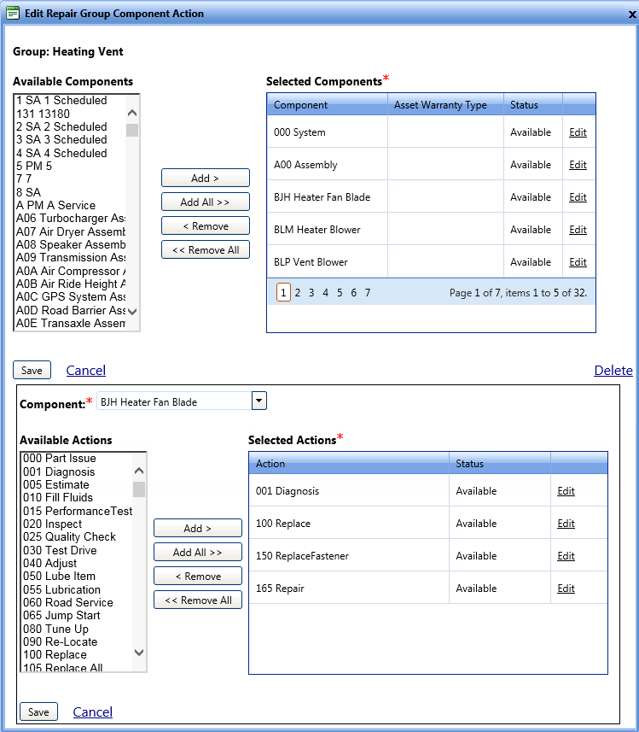Select '5 PM 5' in Available Components
The height and width of the screenshot is (732, 639).
[x=34, y=167]
